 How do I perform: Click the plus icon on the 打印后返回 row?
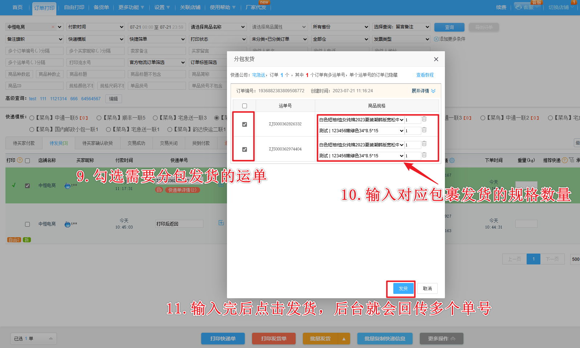point(221,223)
